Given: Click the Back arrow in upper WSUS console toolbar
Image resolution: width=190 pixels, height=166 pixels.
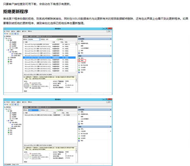Looking at the screenshot, I should tap(5, 34).
